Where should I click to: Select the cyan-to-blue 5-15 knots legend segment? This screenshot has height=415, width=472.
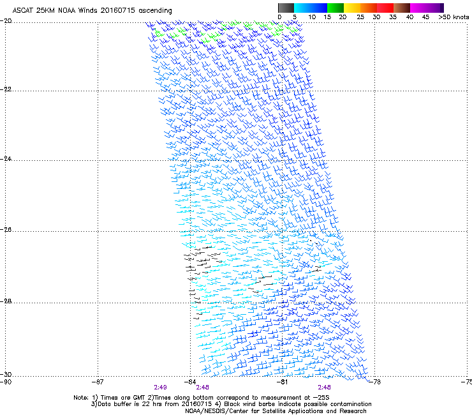click(x=311, y=8)
